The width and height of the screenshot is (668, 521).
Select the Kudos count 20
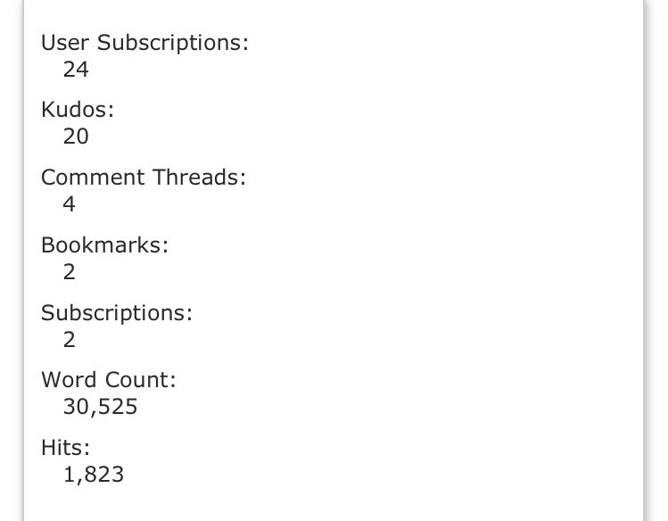point(76,136)
